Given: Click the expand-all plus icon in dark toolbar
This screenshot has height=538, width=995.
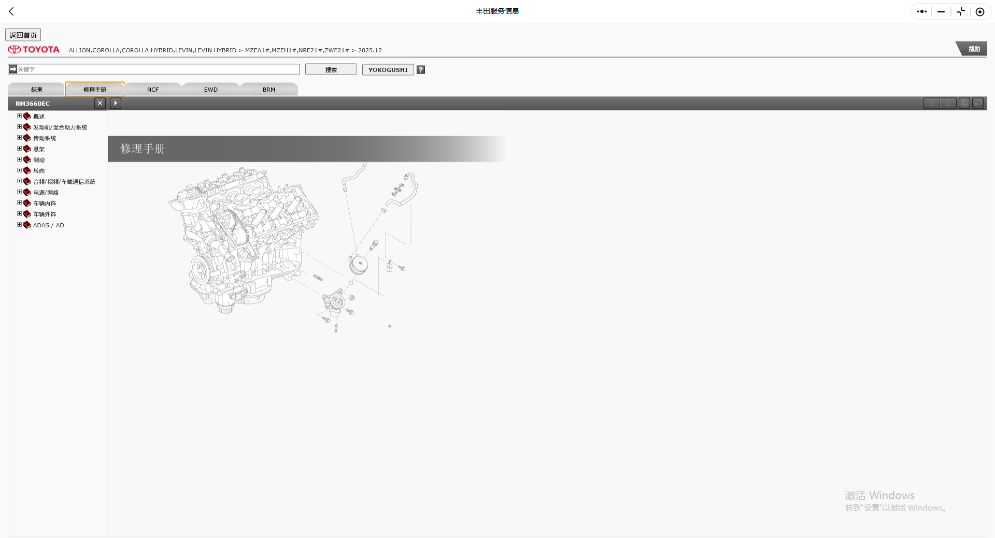Looking at the screenshot, I should click(x=932, y=104).
